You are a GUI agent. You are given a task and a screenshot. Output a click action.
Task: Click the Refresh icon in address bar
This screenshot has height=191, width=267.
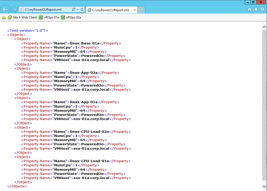[82, 10]
